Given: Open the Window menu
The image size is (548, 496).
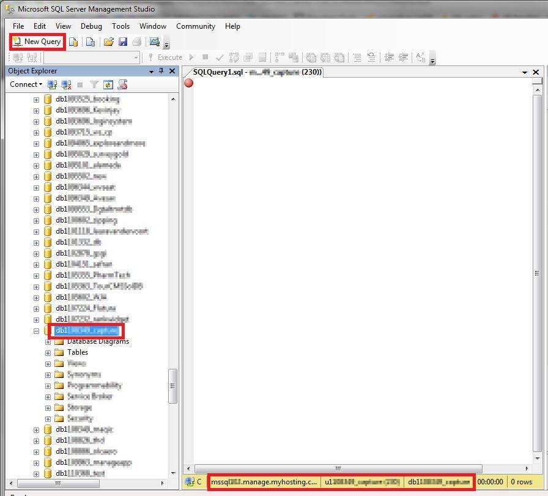Looking at the screenshot, I should pyautogui.click(x=153, y=26).
